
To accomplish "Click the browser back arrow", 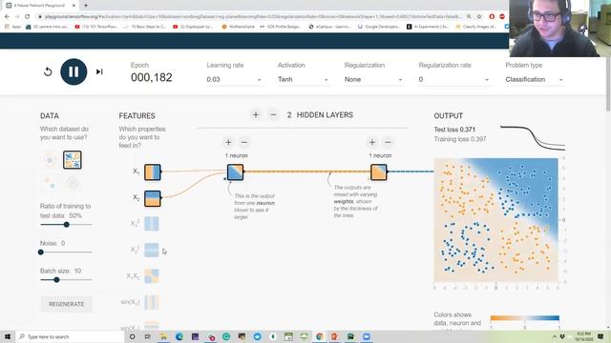I will coord(7,16).
